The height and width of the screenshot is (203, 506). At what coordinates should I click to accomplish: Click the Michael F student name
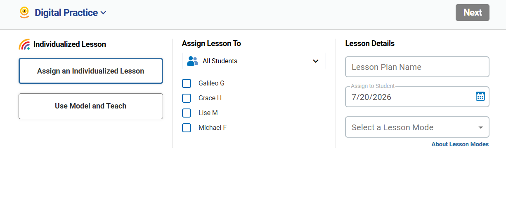(213, 128)
